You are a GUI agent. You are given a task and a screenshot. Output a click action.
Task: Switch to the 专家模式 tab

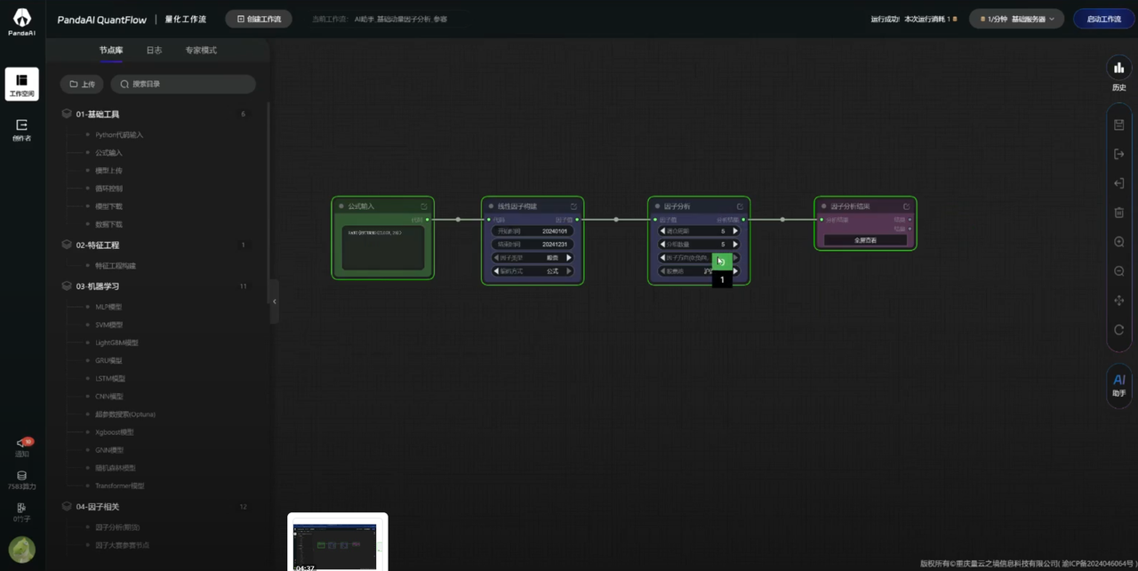pos(200,51)
